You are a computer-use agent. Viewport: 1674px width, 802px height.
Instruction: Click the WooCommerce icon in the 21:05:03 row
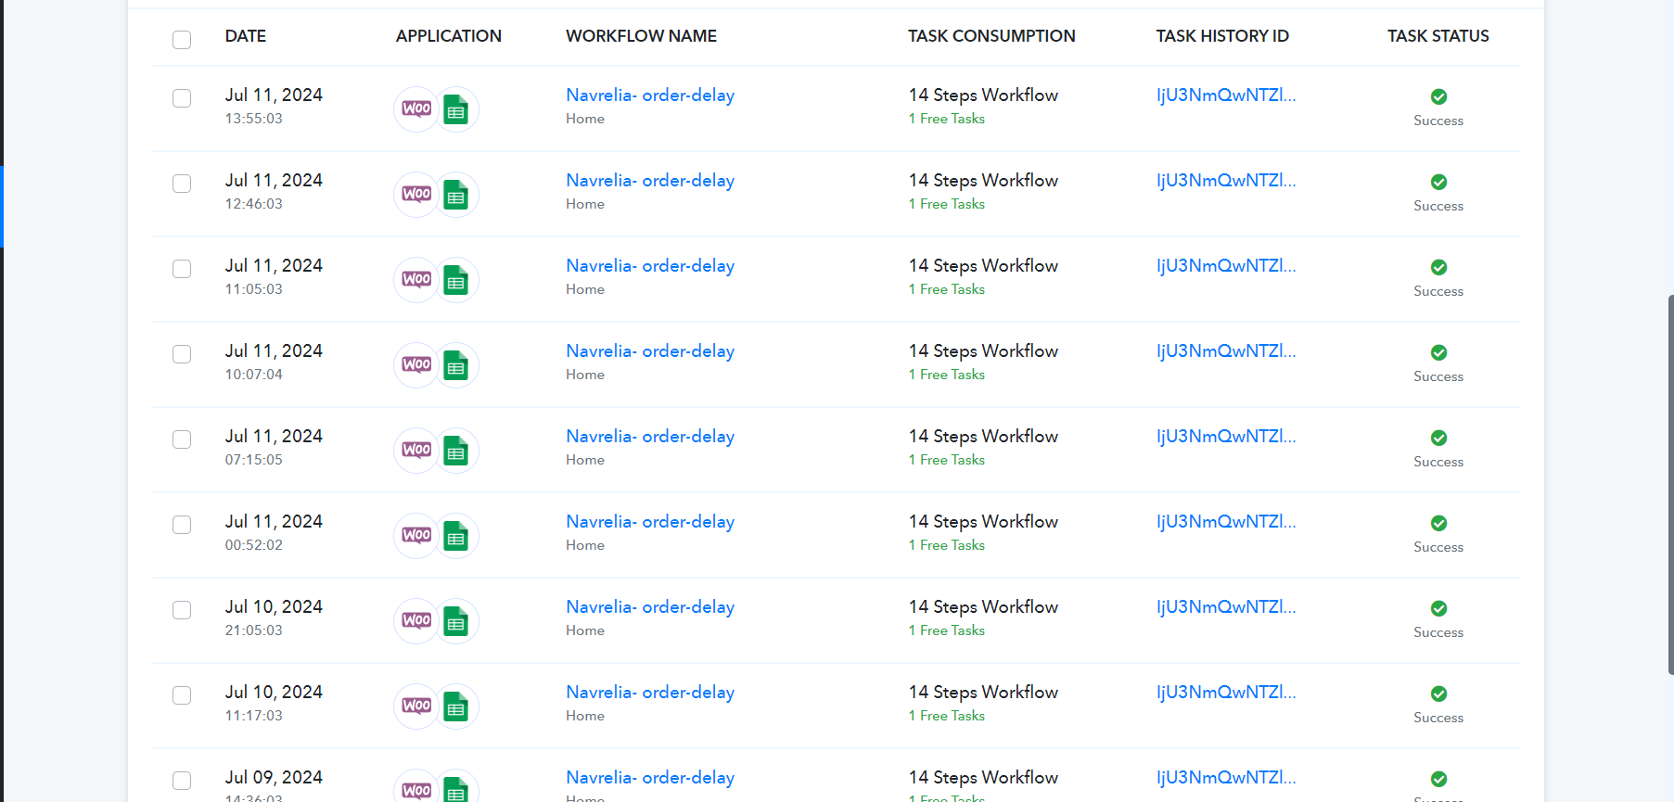click(416, 621)
